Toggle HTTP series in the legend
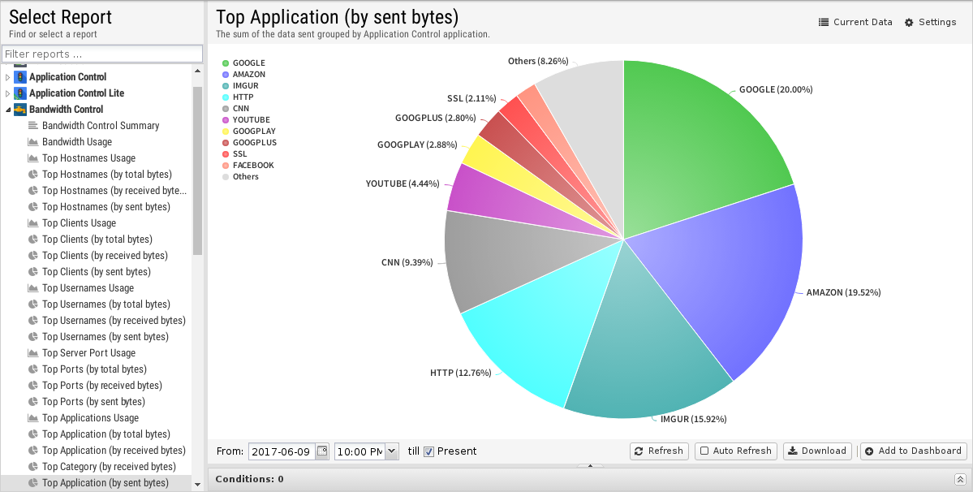973x492 pixels. [239, 97]
